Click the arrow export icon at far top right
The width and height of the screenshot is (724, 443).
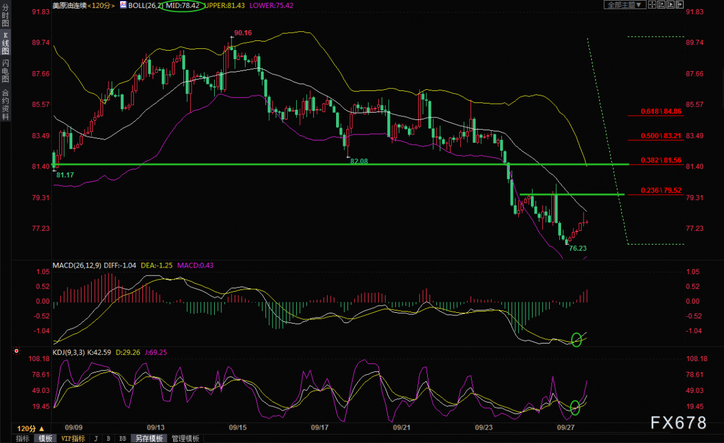point(679,5)
